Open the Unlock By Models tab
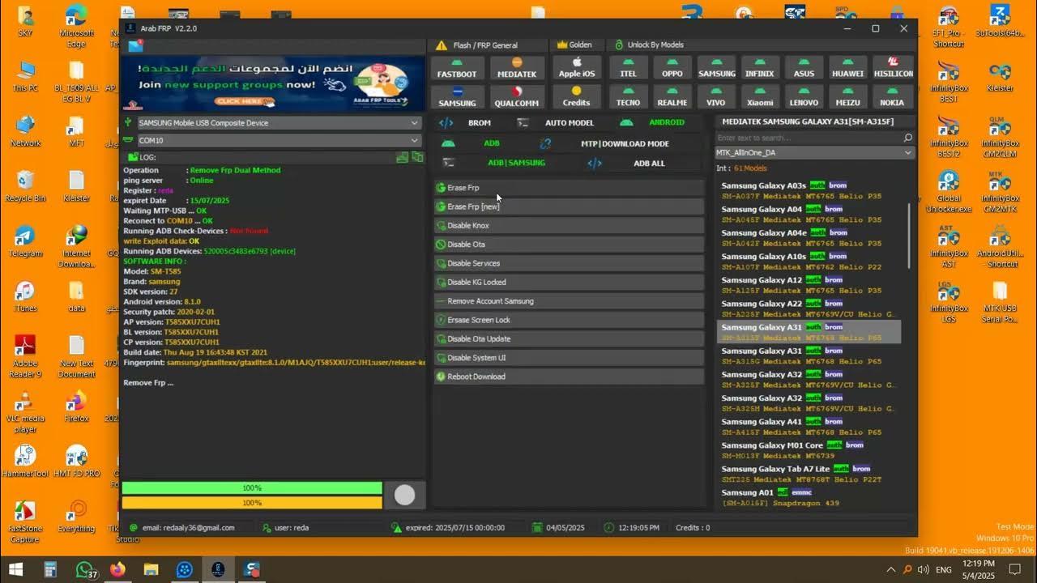 (x=628, y=45)
